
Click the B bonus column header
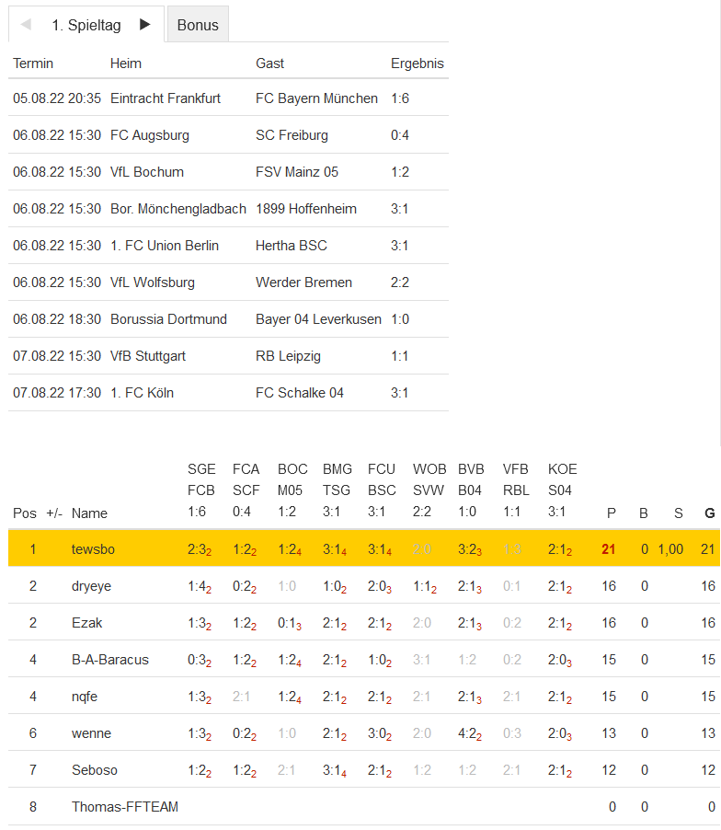pos(644,513)
